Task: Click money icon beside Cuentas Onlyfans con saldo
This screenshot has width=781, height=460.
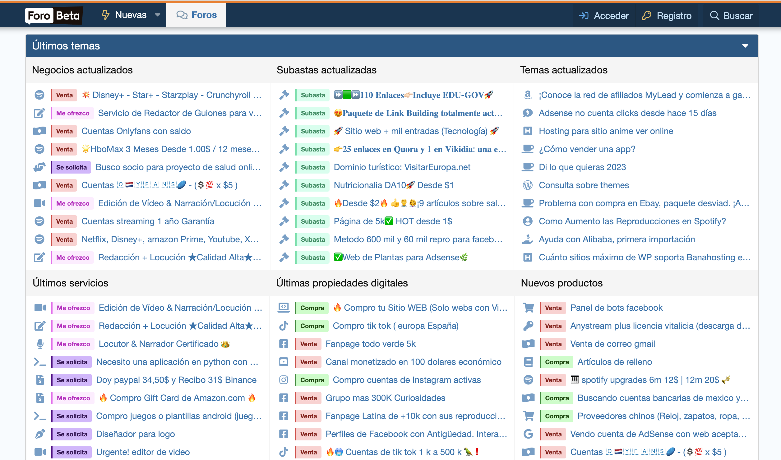Action: coord(39,131)
